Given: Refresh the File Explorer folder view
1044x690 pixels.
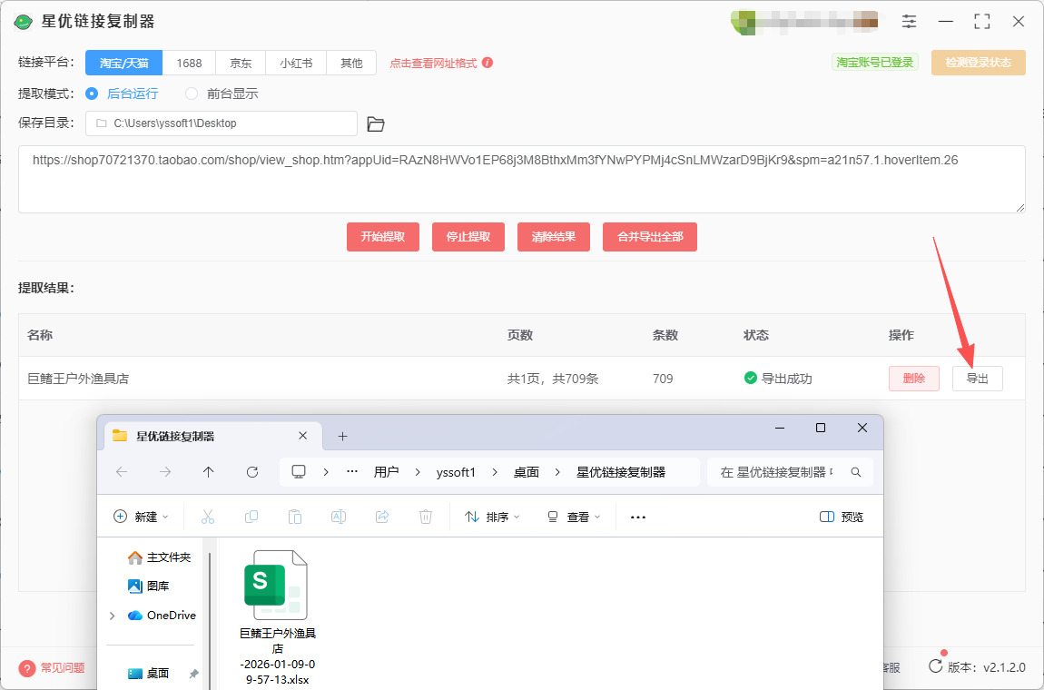Looking at the screenshot, I should [251, 471].
